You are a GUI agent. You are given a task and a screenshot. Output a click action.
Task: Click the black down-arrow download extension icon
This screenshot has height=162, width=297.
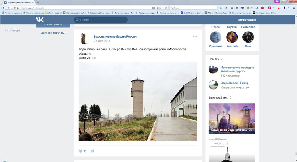tap(284, 8)
